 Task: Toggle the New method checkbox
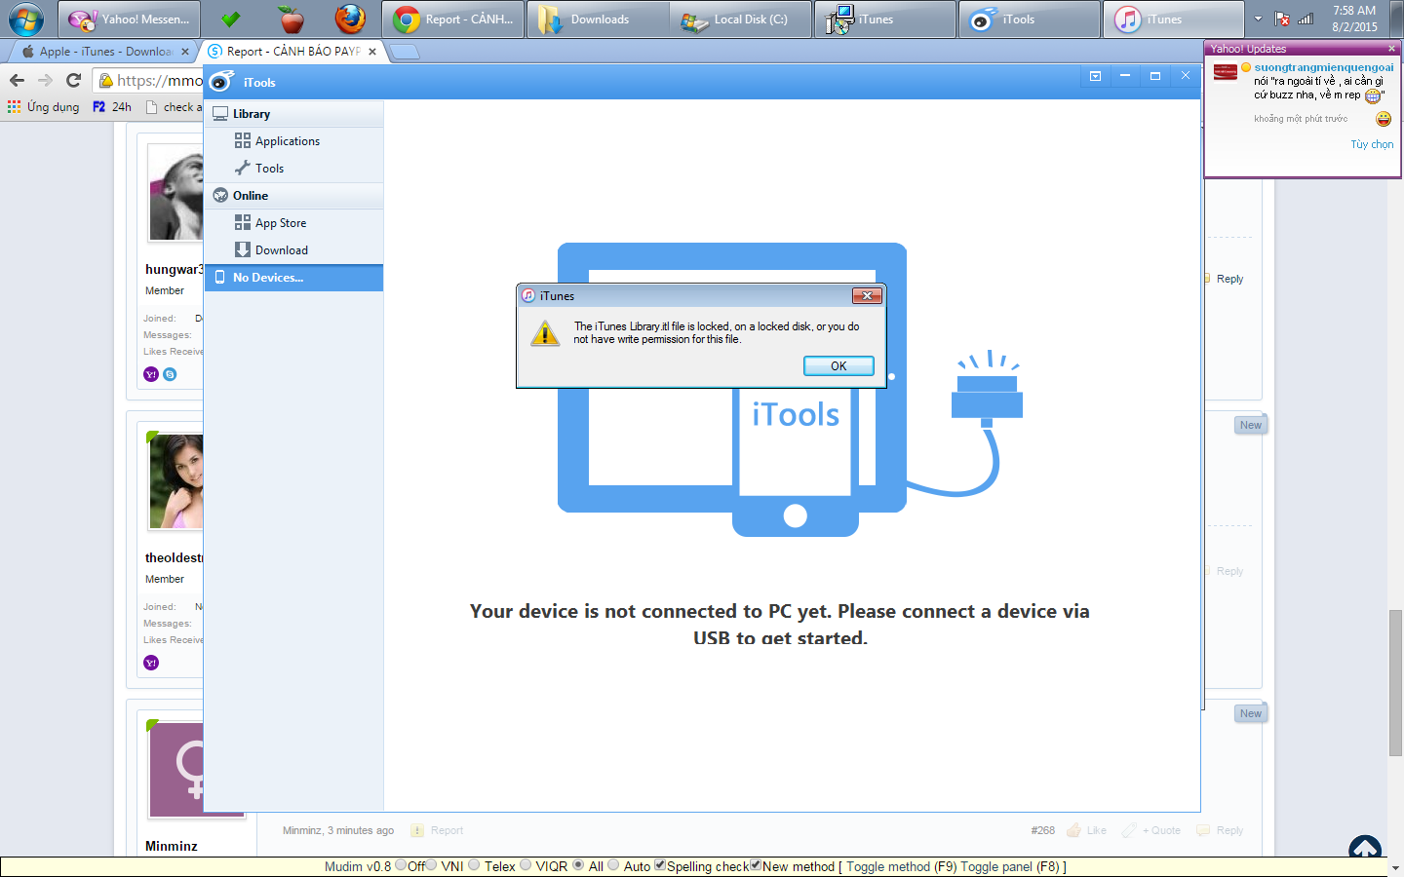(x=756, y=865)
